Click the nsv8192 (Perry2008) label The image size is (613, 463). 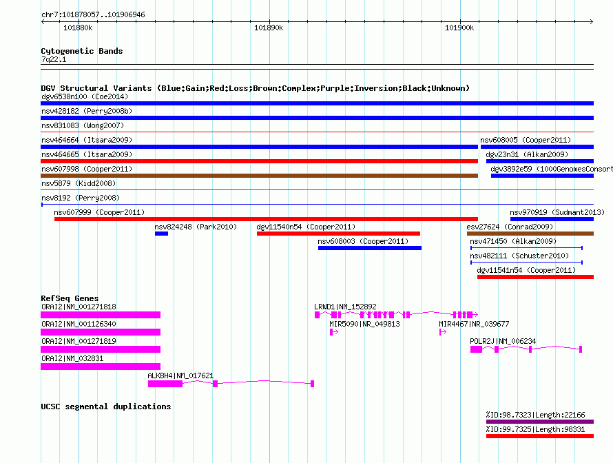(81, 198)
